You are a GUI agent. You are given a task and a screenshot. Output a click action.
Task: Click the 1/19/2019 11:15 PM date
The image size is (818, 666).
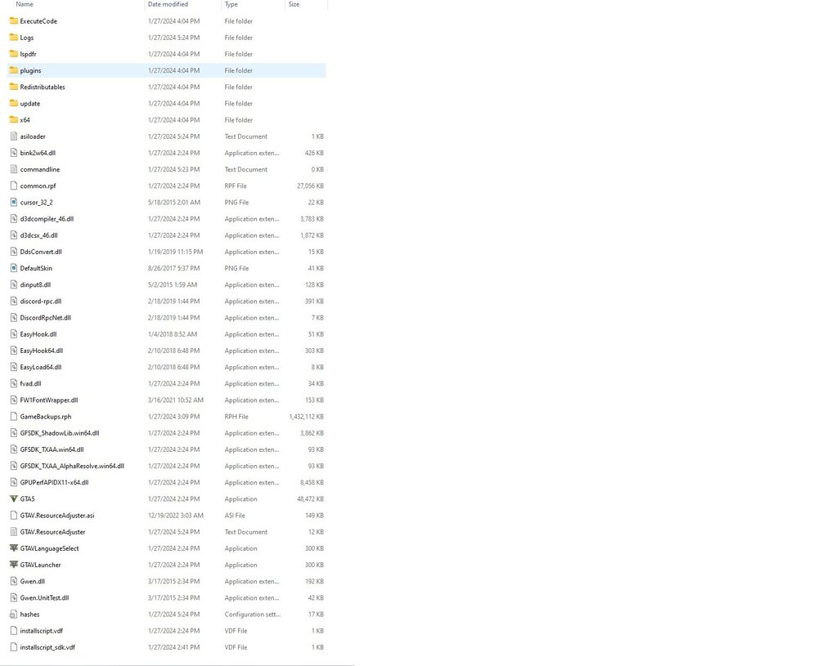[175, 252]
